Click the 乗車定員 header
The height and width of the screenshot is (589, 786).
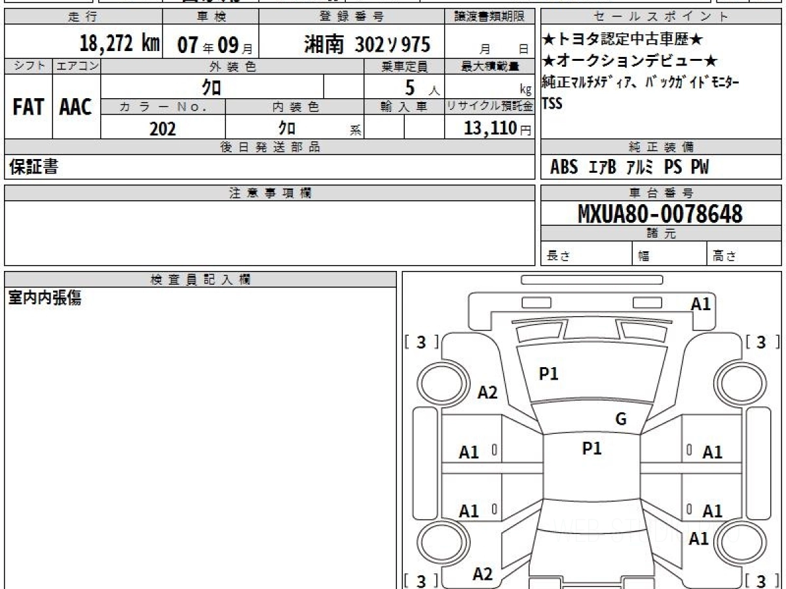click(x=404, y=66)
